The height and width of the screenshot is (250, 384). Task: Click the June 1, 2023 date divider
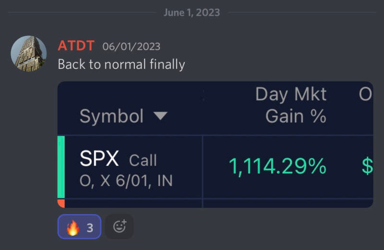(192, 12)
